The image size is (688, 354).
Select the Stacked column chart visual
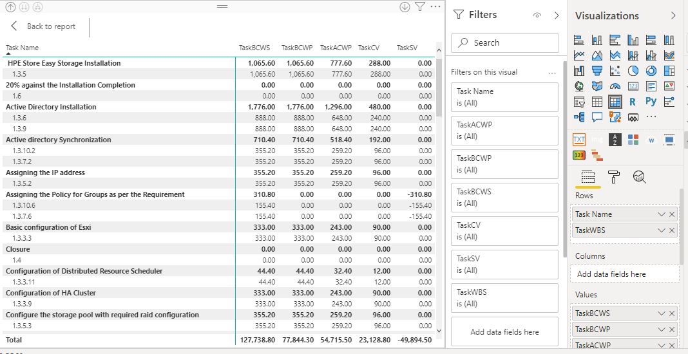(597, 40)
